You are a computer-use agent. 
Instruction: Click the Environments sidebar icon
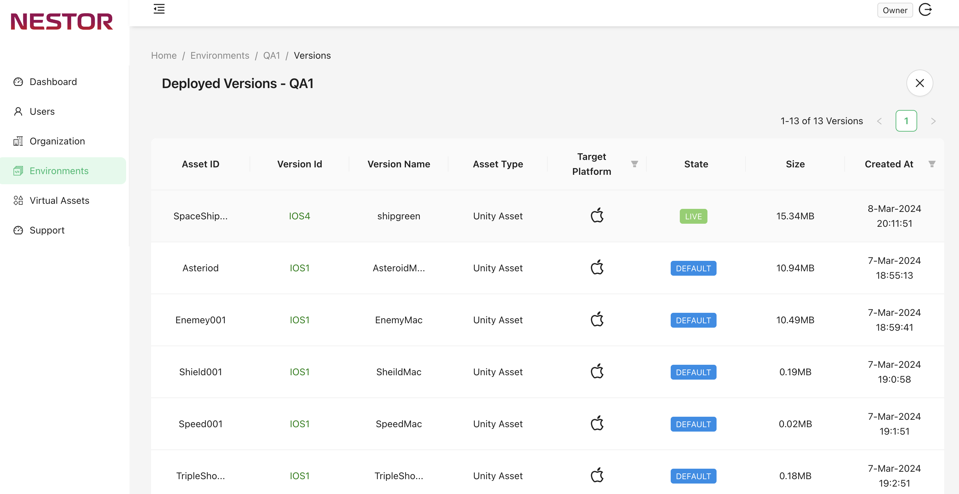pos(18,171)
